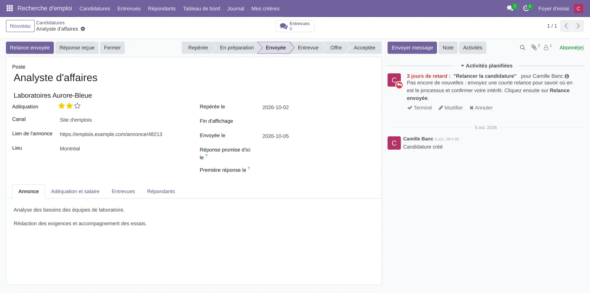This screenshot has width=590, height=293.
Task: Click help tooltip beside Première réponse le
Action: click(249, 168)
